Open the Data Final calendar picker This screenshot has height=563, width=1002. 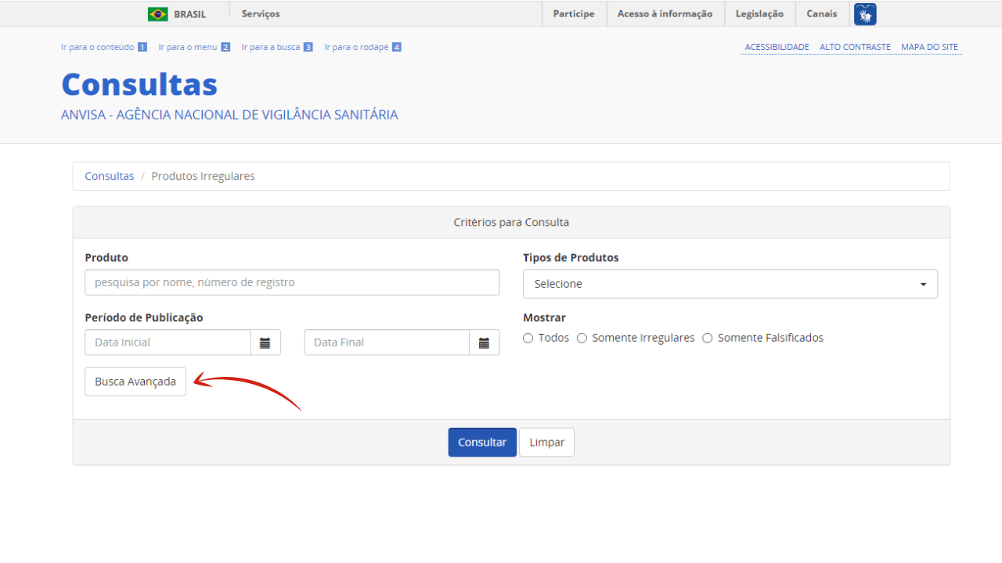484,342
